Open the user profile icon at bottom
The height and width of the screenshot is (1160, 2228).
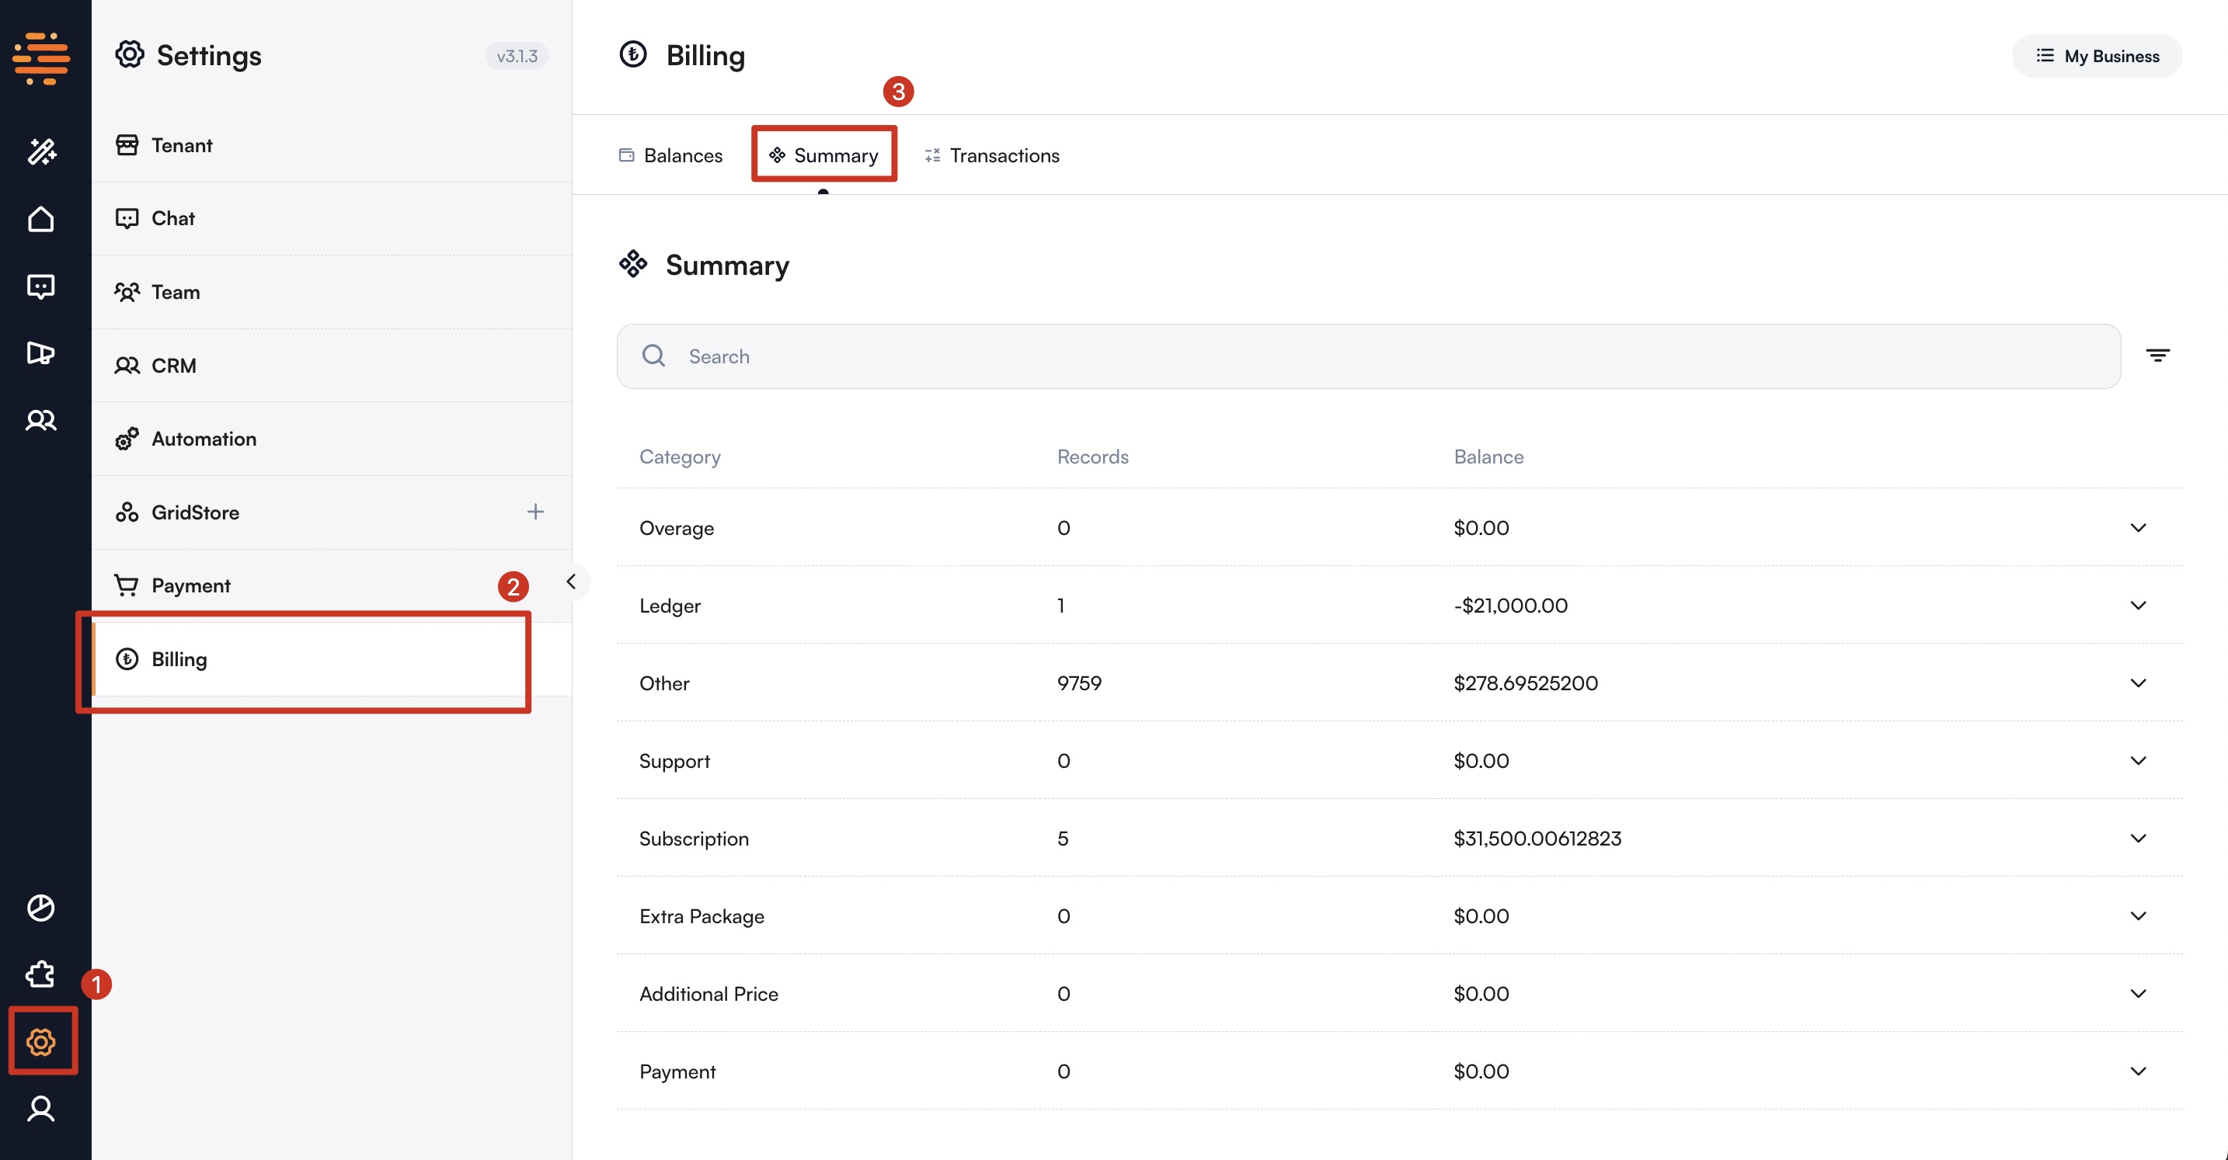click(40, 1108)
